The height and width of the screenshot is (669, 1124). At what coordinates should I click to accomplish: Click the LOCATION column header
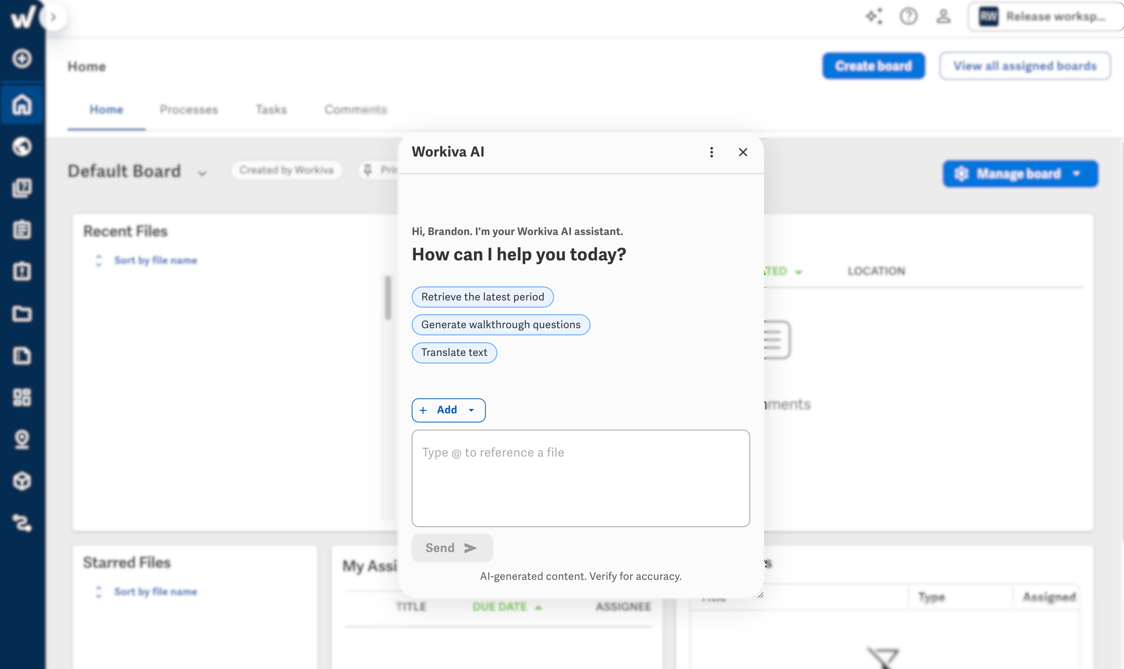coord(876,271)
